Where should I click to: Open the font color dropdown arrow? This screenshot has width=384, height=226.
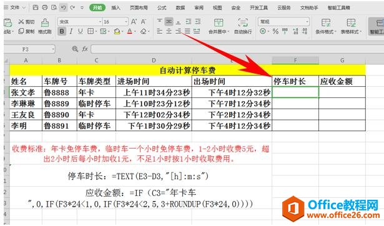click(x=135, y=32)
